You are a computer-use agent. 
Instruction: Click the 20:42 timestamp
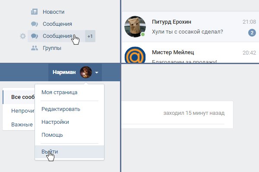249,52
